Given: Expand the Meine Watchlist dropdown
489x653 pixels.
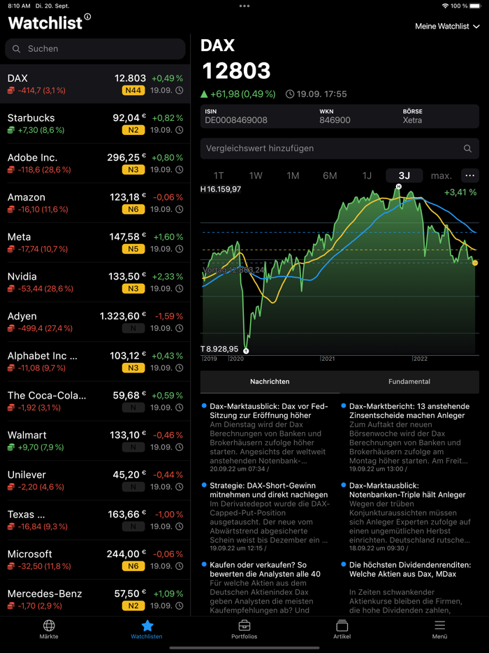Looking at the screenshot, I should coord(447,27).
